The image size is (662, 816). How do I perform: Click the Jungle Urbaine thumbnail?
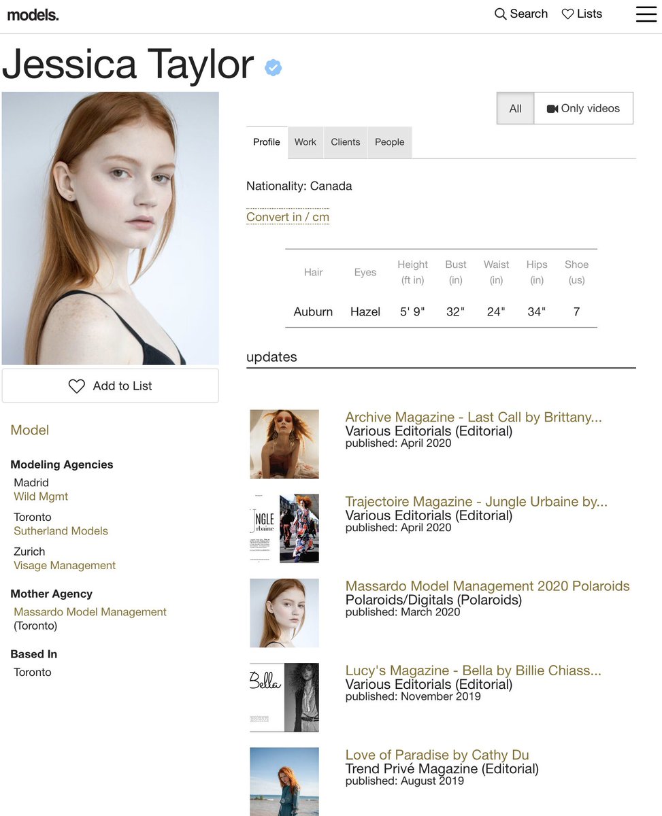284,528
